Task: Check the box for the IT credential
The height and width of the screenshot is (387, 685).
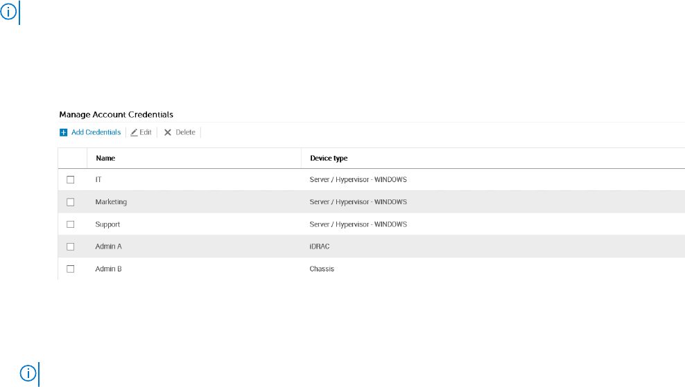Action: coord(70,180)
